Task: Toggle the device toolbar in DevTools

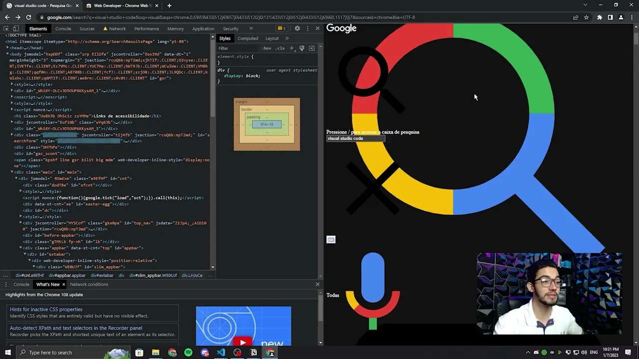Action: point(16,28)
